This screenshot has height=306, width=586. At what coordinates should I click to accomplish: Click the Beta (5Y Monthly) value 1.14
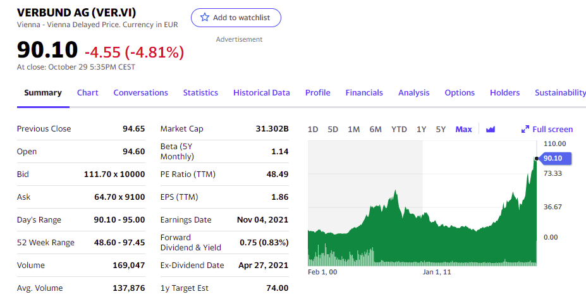[279, 151]
